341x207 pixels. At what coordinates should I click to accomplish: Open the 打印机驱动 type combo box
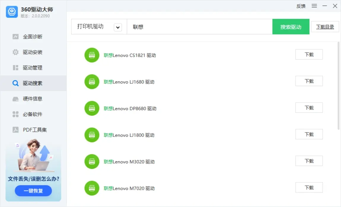click(99, 27)
